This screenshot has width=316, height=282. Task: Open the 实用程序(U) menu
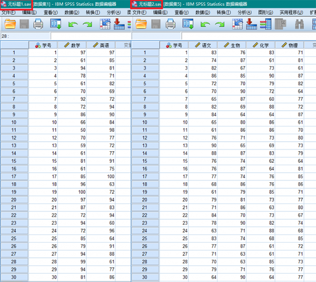[x=291, y=12]
